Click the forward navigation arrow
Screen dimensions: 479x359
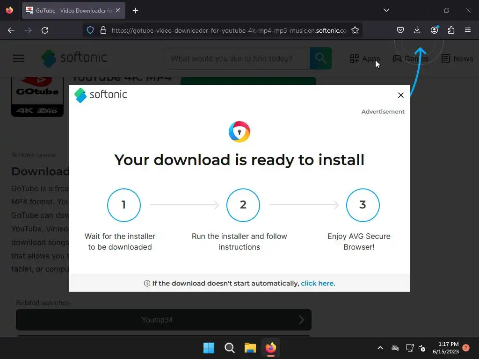tap(28, 30)
